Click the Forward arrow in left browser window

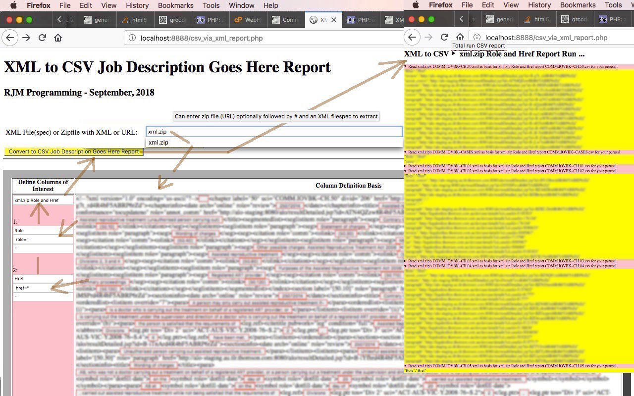[26, 38]
